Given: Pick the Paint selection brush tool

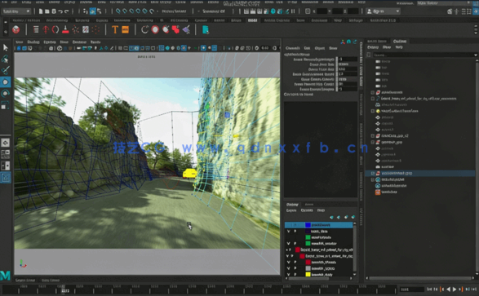Looking at the screenshot, I should pos(6,70).
